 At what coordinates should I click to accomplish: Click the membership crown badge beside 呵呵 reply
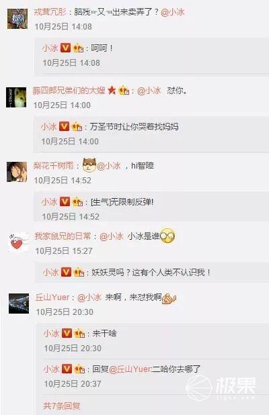[78, 48]
